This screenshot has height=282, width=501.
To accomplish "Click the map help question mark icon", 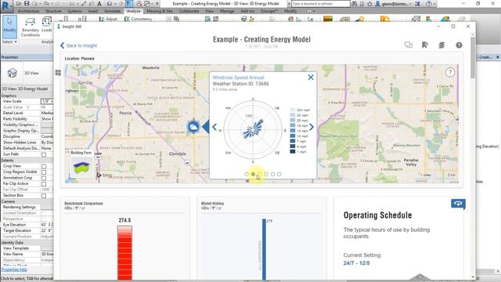I will (x=450, y=72).
